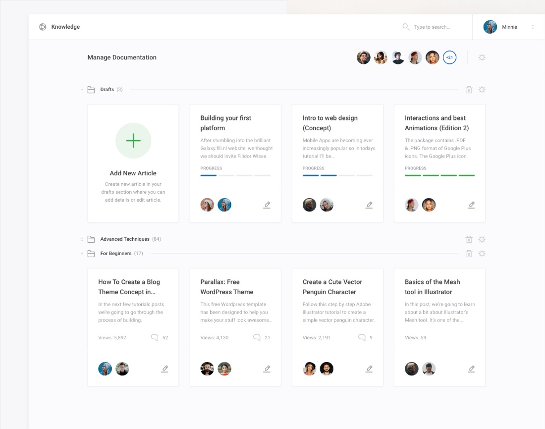The height and width of the screenshot is (429, 545).
Task: Click the trash icon beside the Drafts section
Action: 469,90
